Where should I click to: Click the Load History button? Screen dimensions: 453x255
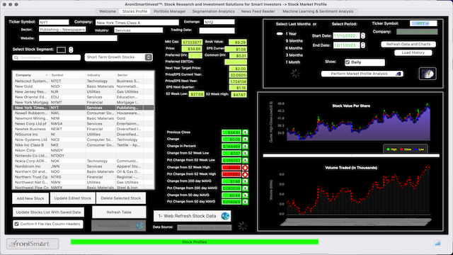click(x=413, y=52)
